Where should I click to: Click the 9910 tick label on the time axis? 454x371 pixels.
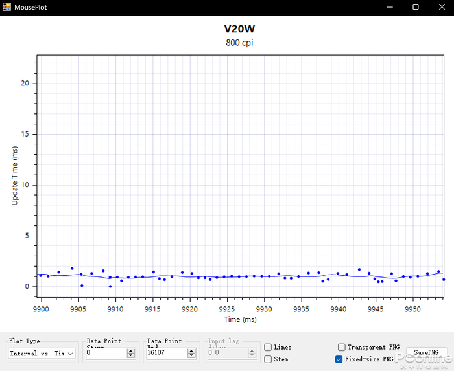(x=115, y=309)
